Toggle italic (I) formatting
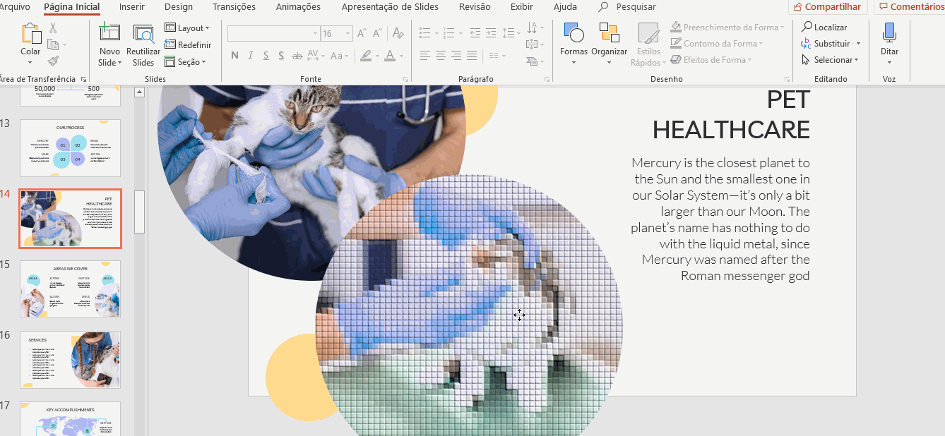 (x=251, y=56)
